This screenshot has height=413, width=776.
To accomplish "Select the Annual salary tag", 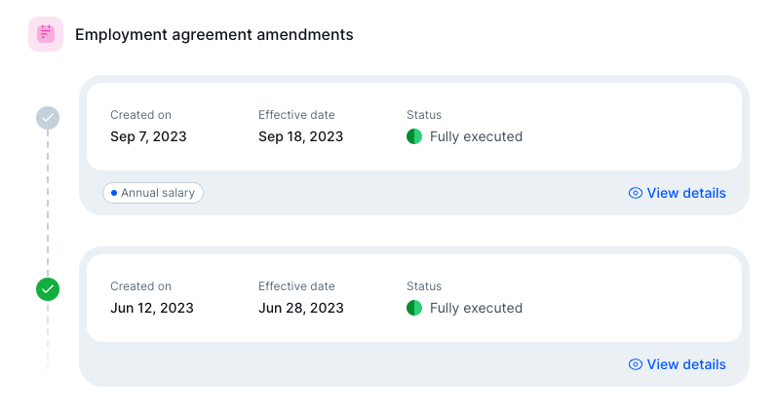I will pyautogui.click(x=153, y=193).
